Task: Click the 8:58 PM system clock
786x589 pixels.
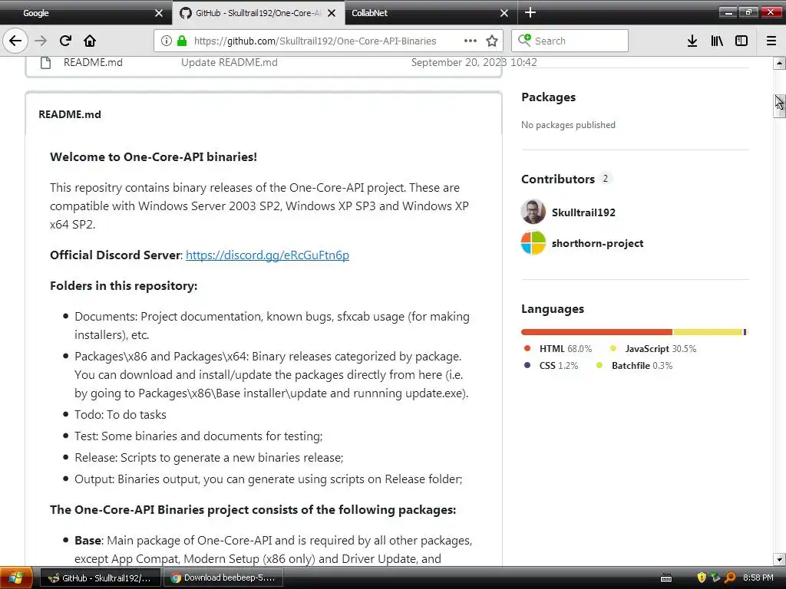Action: coord(758,577)
